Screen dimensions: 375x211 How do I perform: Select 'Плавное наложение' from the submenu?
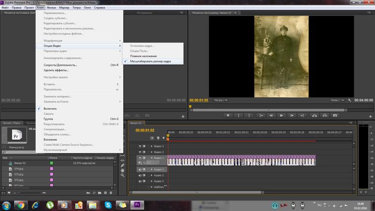143,56
